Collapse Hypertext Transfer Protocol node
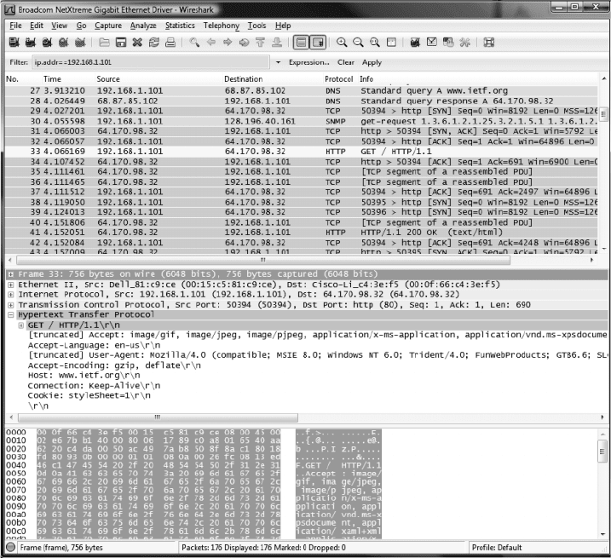The height and width of the screenshot is (558, 611). pyautogui.click(x=11, y=315)
